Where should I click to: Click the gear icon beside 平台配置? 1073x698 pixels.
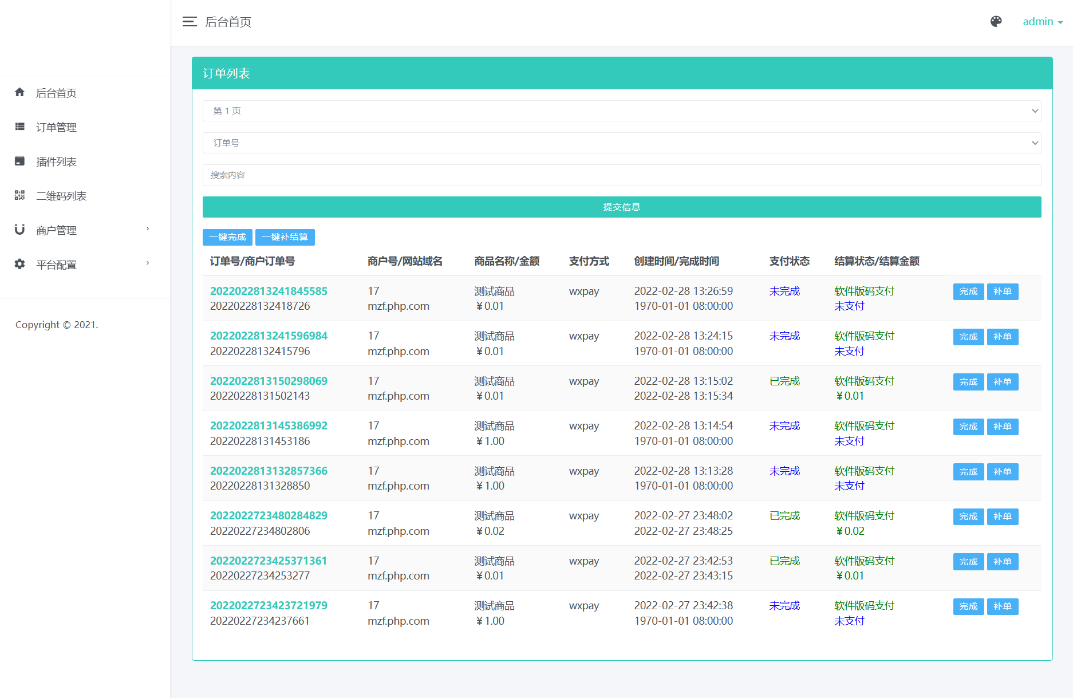click(x=20, y=264)
